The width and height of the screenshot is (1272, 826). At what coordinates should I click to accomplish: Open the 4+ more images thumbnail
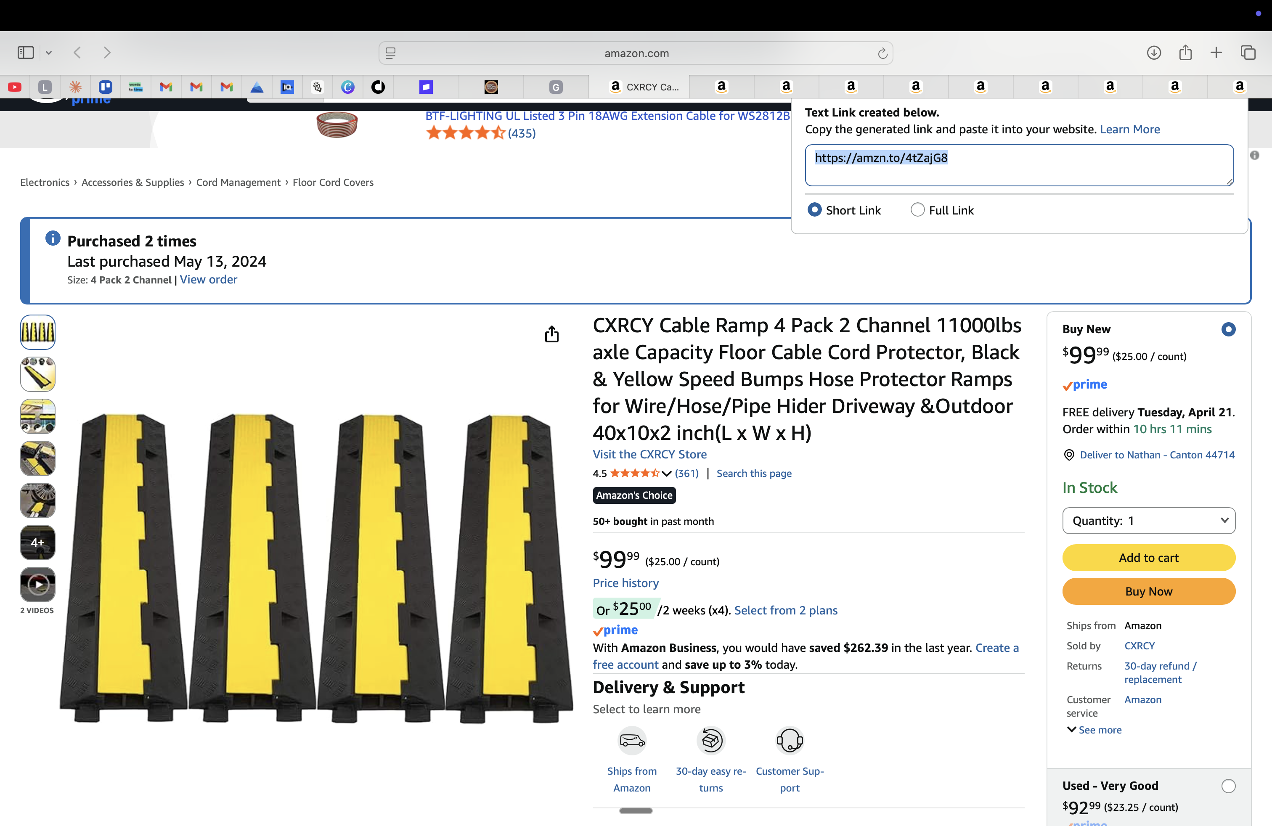pyautogui.click(x=37, y=542)
